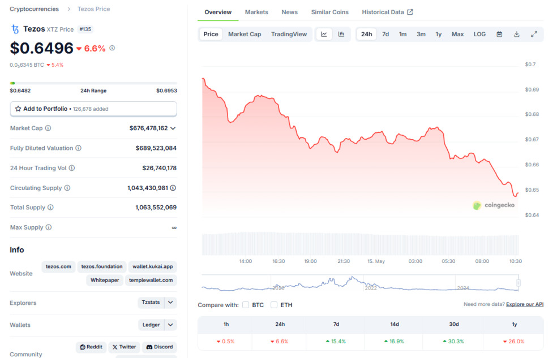Click the chart navigator right handle
The image size is (557, 358).
coord(519,283)
